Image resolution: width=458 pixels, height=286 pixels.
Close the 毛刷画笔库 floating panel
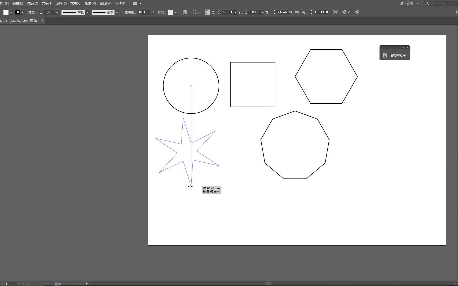click(x=408, y=47)
